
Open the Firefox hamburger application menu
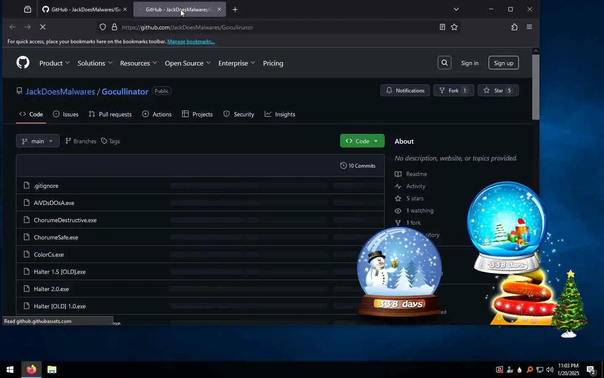pos(529,27)
